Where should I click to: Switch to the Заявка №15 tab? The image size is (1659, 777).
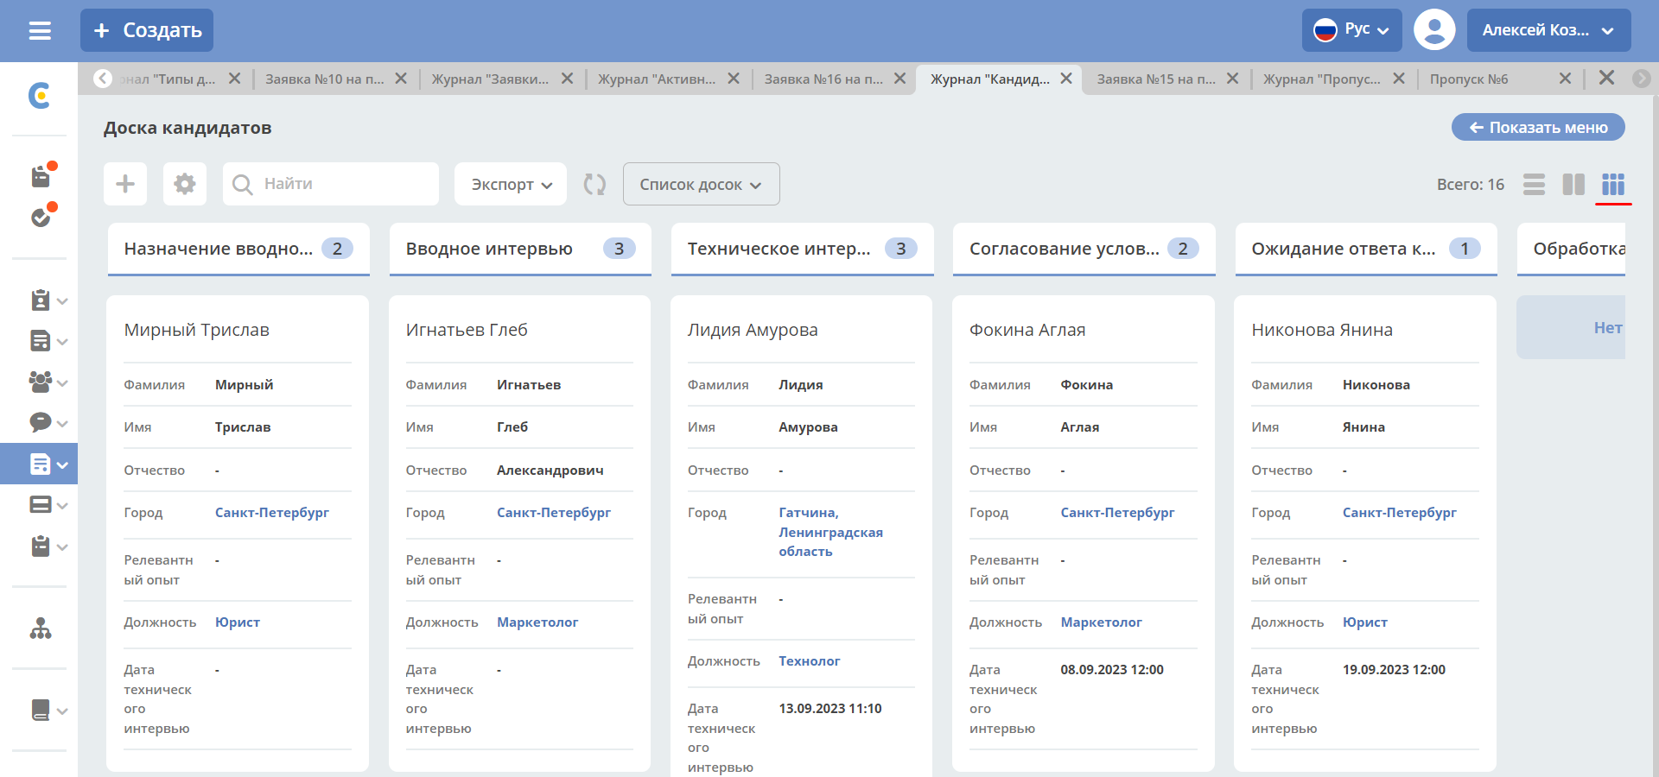[x=1156, y=79]
